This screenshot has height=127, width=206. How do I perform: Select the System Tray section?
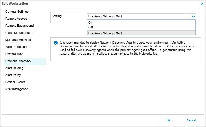click(x=14, y=54)
